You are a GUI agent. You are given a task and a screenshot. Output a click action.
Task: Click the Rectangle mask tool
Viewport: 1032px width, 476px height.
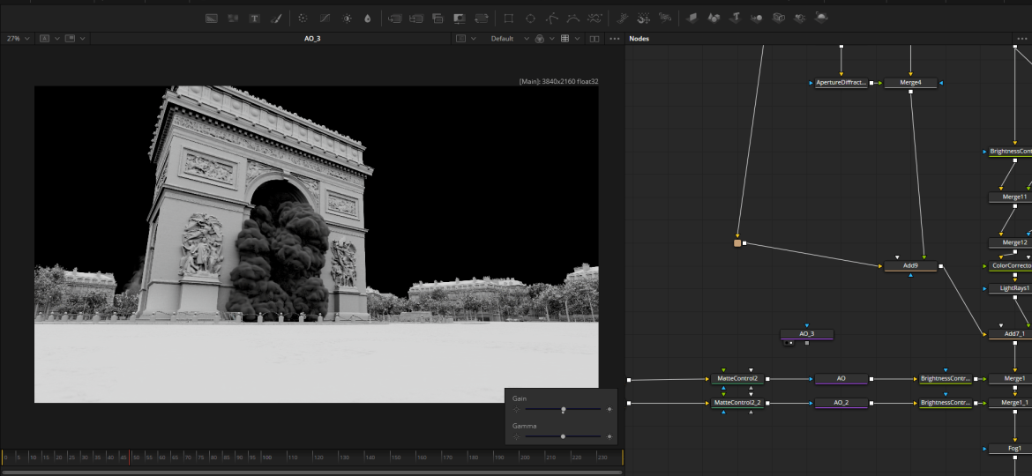coord(509,18)
